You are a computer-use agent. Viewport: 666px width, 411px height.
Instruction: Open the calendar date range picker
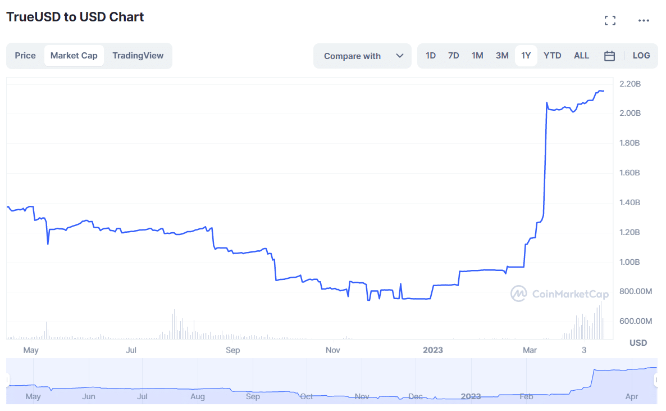(x=609, y=56)
